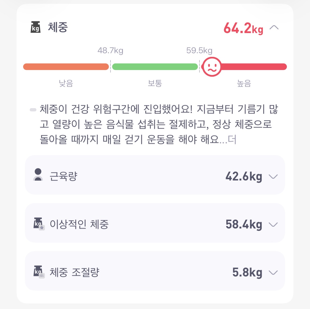Image resolution: width=310 pixels, height=309 pixels.
Task: Click the small gray bullet before the advice text
Action: (33, 110)
